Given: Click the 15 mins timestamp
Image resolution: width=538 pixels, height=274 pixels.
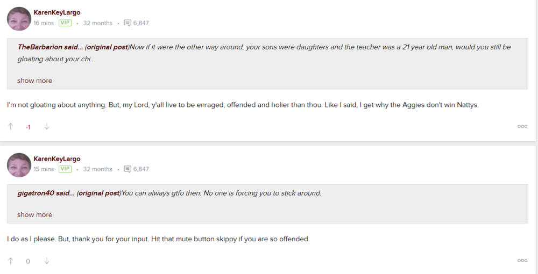Looking at the screenshot, I should pyautogui.click(x=44, y=169).
